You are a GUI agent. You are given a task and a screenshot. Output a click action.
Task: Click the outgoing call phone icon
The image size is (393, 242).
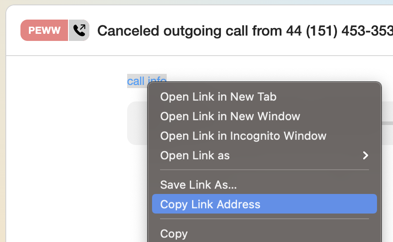tap(79, 30)
